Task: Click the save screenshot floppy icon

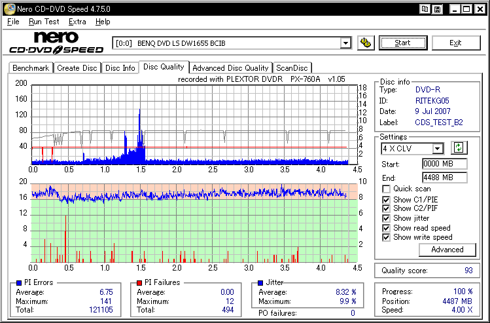Action: coord(438,9)
